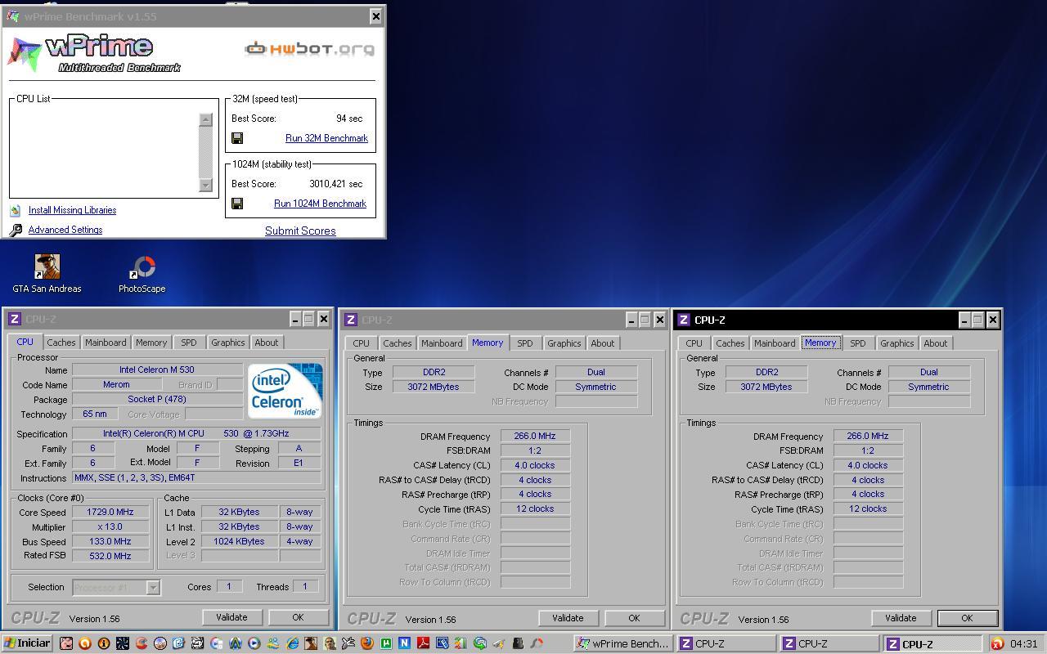Open the hwbot.org logo in wPrime
Image resolution: width=1047 pixels, height=654 pixels.
pos(309,49)
